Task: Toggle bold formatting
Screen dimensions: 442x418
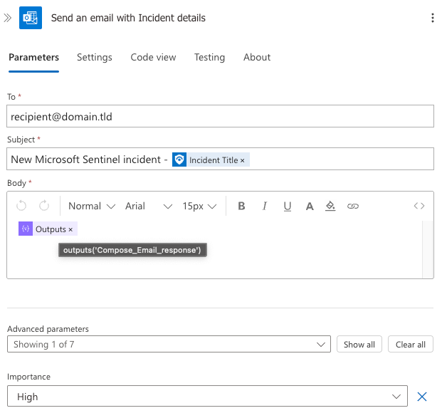Action: tap(241, 207)
